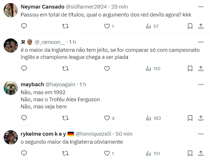Repost the tweet by @_ramoon__
Viewport: 210px width, 163px height.
tap(65, 69)
